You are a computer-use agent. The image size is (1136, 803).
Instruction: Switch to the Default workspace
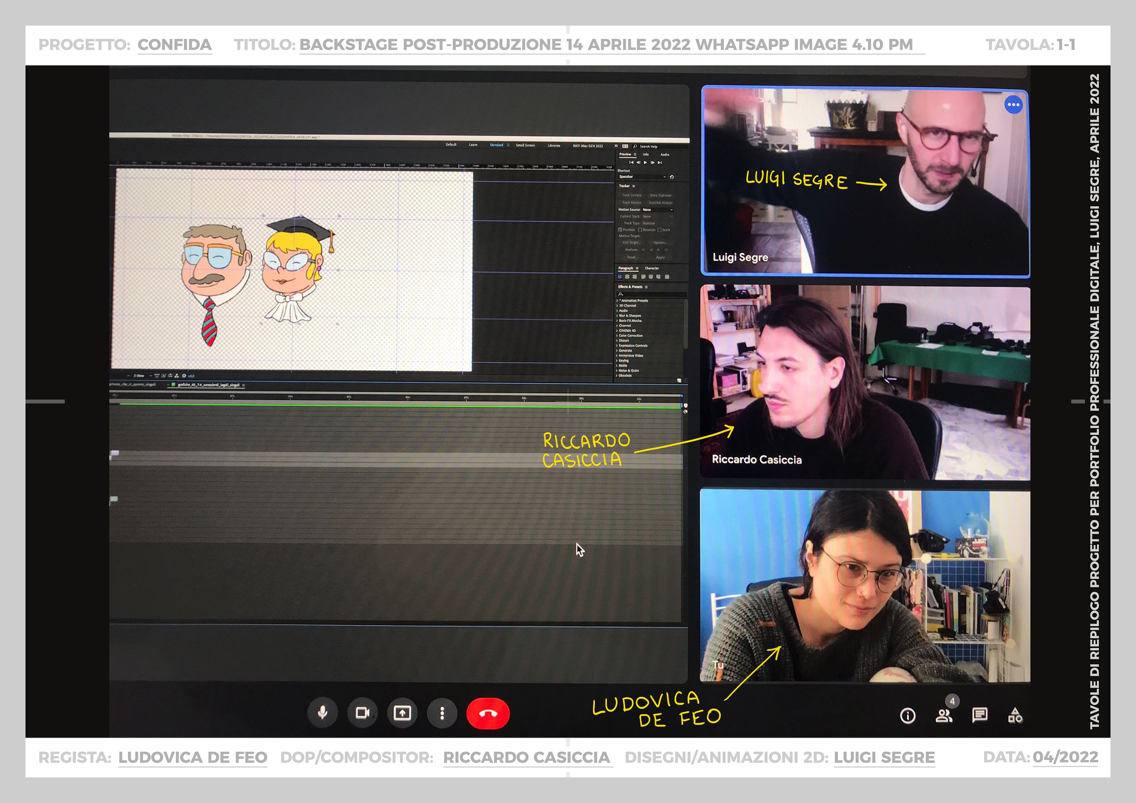tap(451, 144)
